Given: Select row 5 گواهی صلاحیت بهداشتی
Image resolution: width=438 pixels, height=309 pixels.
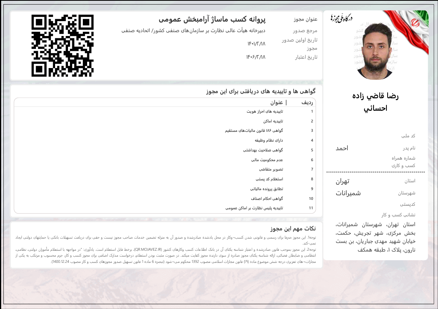Looking at the screenshot, I should click(x=165, y=150).
